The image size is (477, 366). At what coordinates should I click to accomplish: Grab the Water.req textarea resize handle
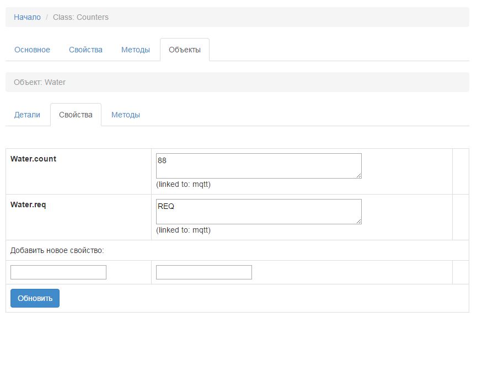(x=359, y=222)
